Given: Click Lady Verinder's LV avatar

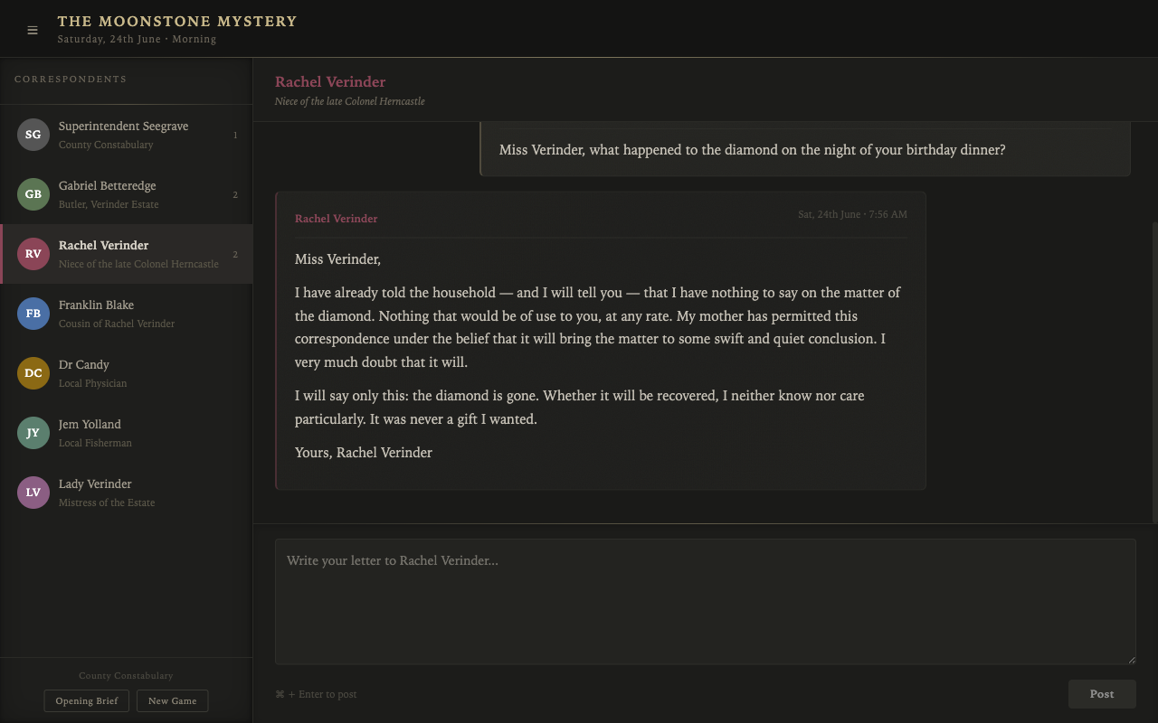Looking at the screenshot, I should (33, 493).
